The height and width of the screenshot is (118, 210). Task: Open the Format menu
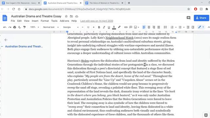45,21
